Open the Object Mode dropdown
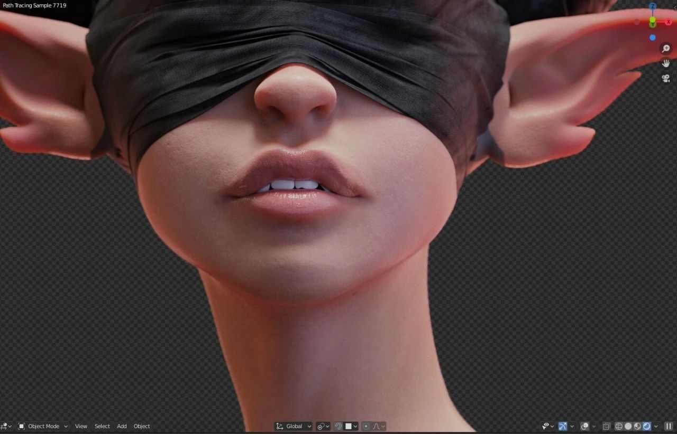This screenshot has height=434, width=677. pyautogui.click(x=43, y=426)
